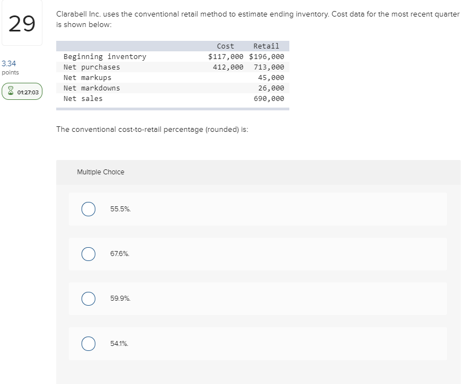This screenshot has height=384, width=469.
Task: Click the $117,000 beginning inventory cost cell
Action: [225, 57]
